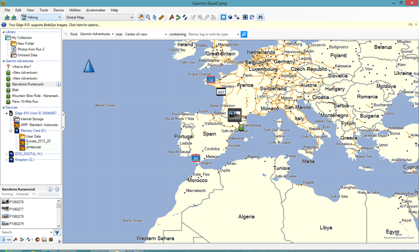
Task: Open the Utilities menu
Action: pyautogui.click(x=74, y=10)
